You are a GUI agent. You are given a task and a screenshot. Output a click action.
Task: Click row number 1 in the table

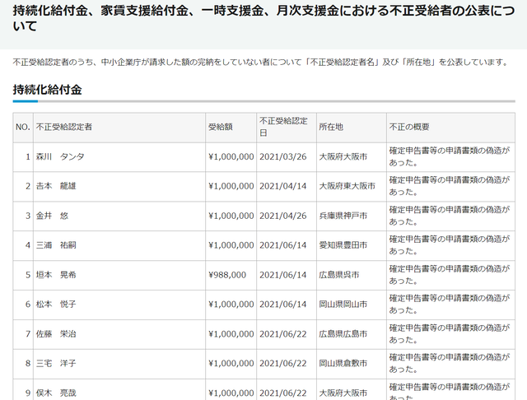(x=28, y=157)
